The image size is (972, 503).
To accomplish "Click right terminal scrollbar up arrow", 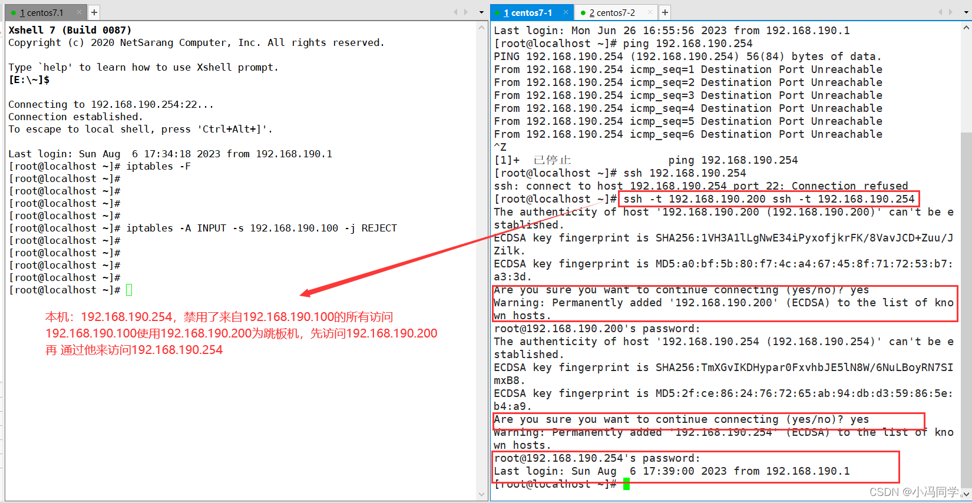I will tap(967, 27).
